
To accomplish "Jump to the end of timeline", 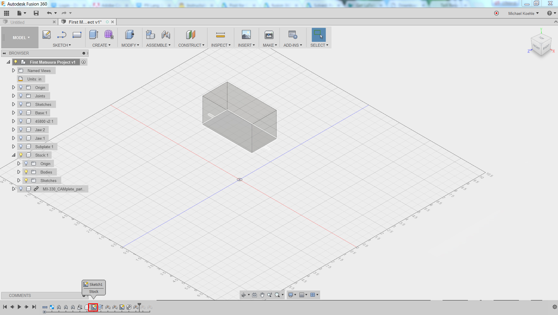I will pyautogui.click(x=34, y=307).
